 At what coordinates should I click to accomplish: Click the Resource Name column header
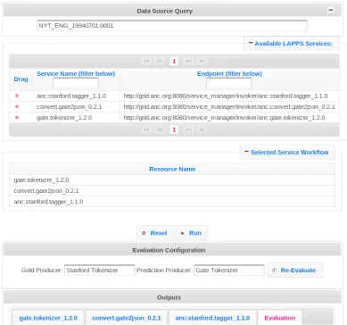tap(172, 169)
